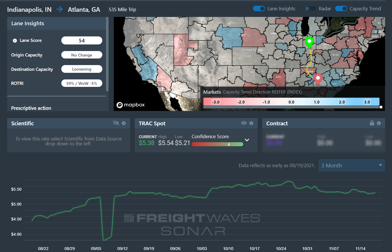The image size is (392, 252).
Task: Click the info icon in TRAC Spot panel
Action: (251, 123)
